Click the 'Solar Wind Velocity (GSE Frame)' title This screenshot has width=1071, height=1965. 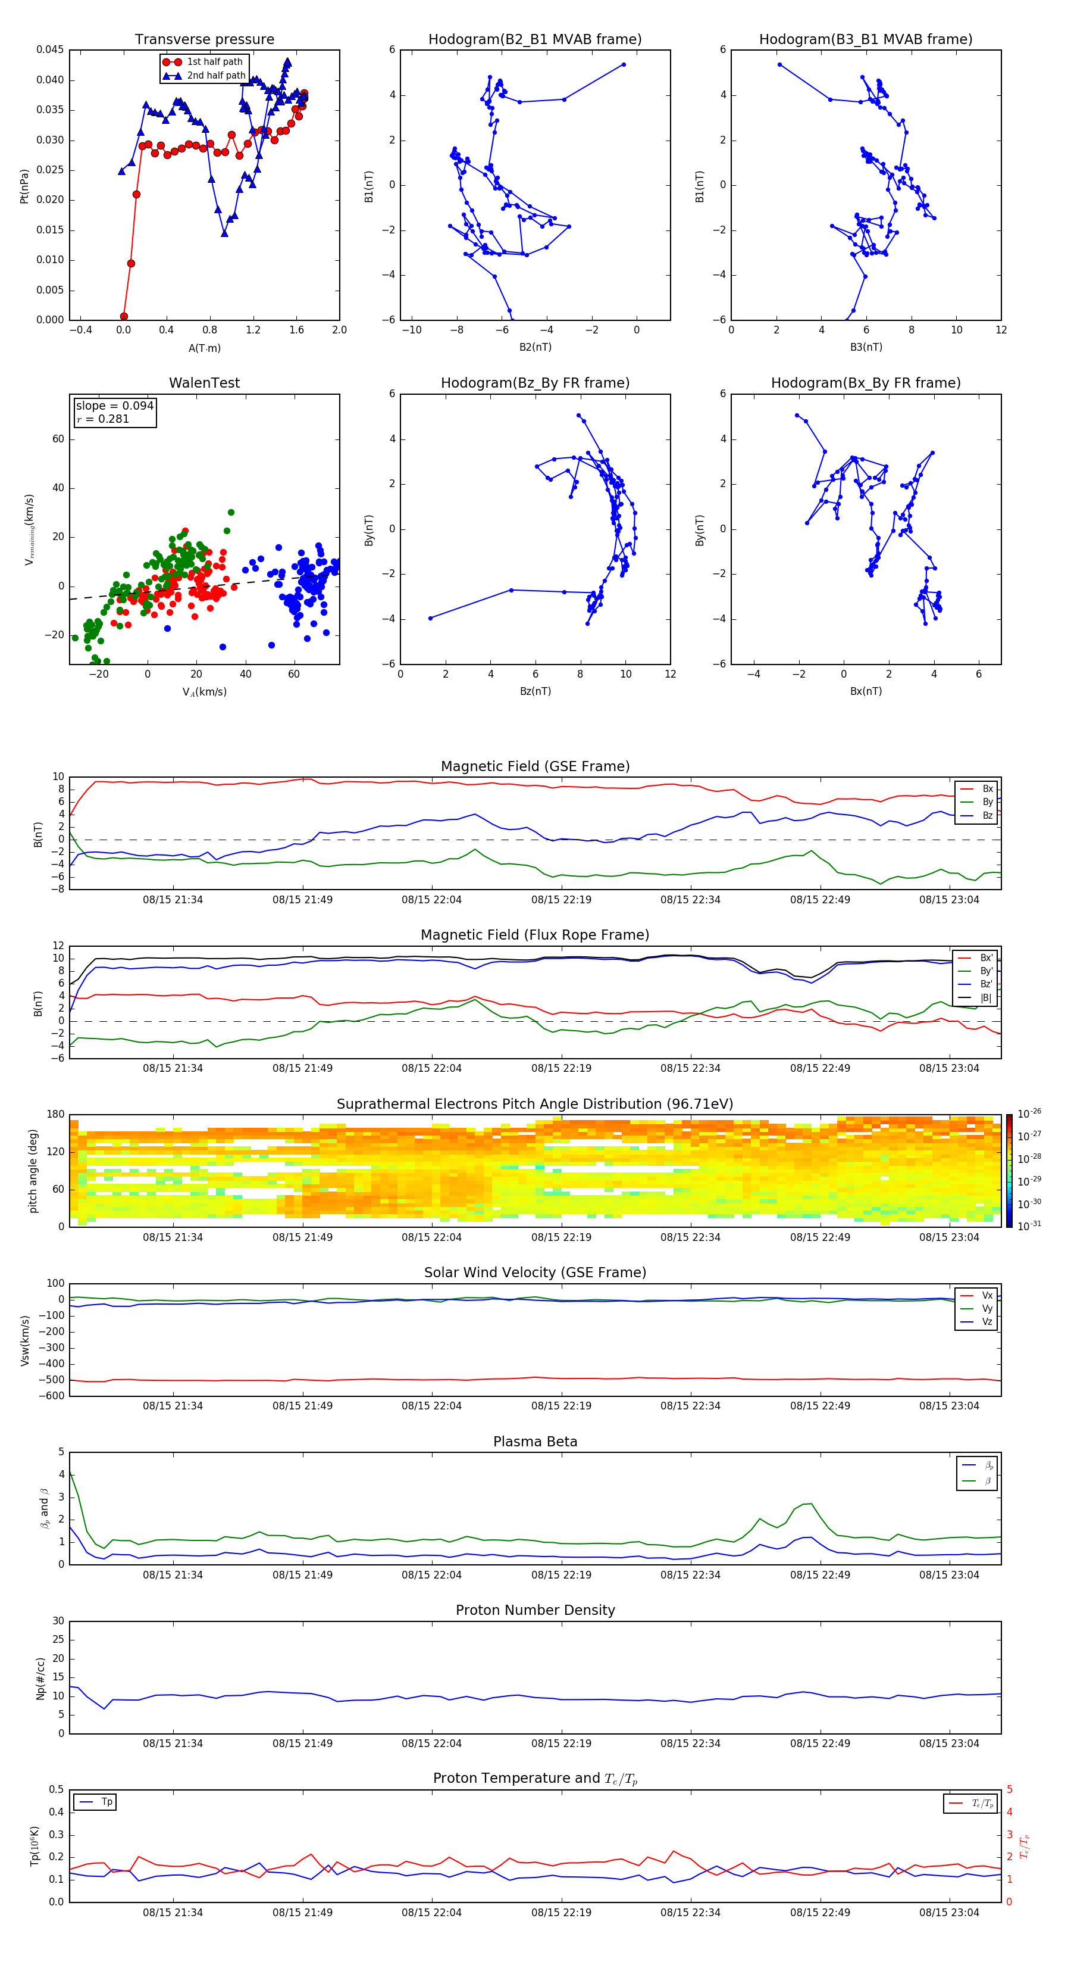tap(535, 1272)
